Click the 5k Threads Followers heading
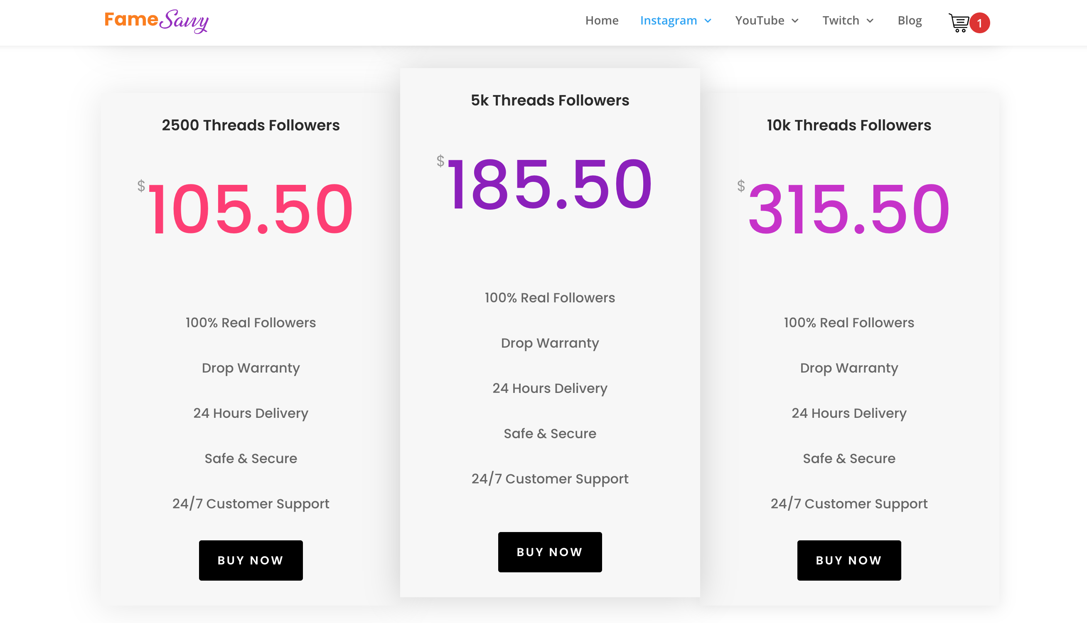1087x623 pixels. click(549, 100)
